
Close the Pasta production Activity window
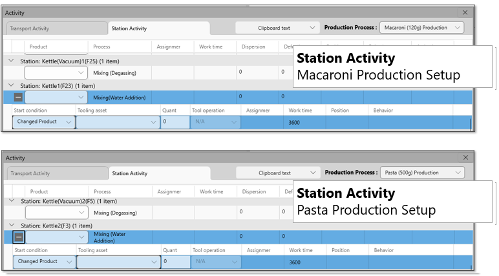click(465, 158)
